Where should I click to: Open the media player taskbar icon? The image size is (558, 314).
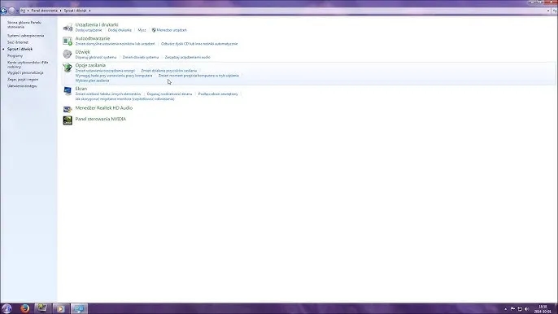(60, 308)
